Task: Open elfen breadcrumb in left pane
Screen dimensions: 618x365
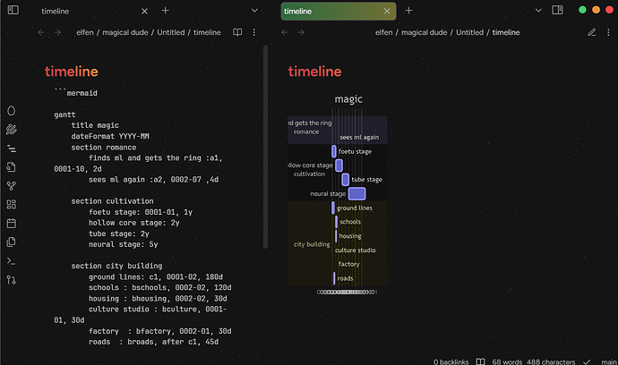Action: (x=85, y=32)
